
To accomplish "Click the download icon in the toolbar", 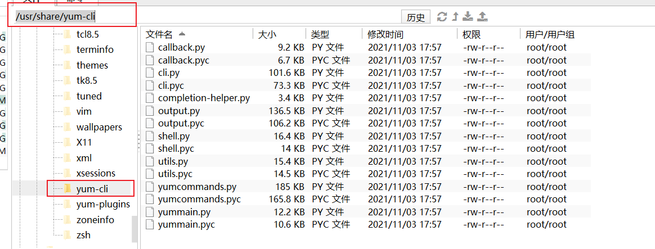I will pyautogui.click(x=468, y=17).
